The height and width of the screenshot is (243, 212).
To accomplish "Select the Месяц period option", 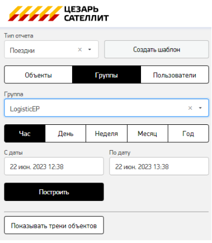I will pyautogui.click(x=148, y=133).
